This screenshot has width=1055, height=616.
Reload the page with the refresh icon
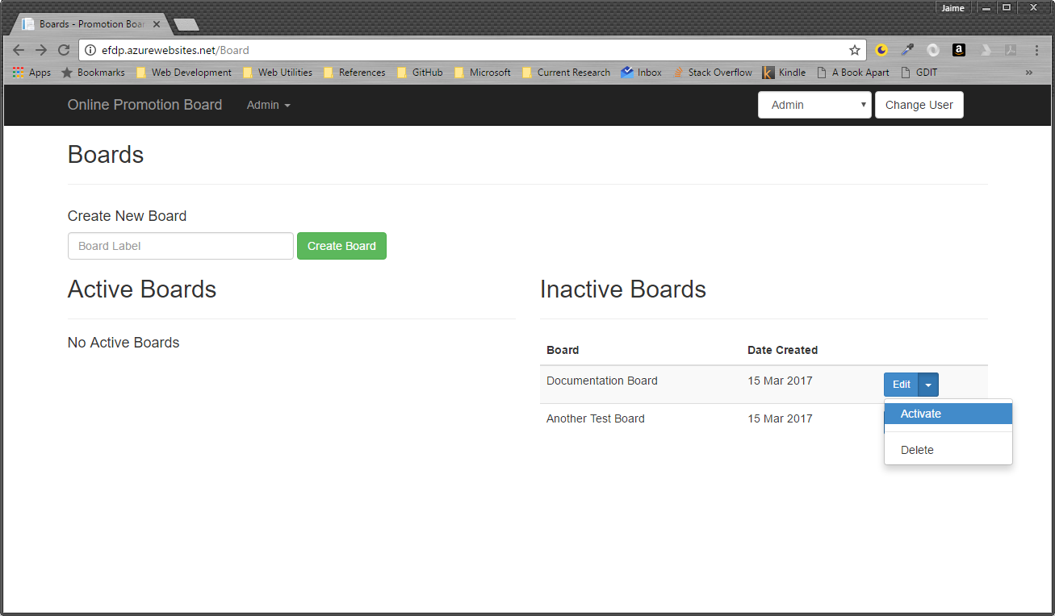64,50
